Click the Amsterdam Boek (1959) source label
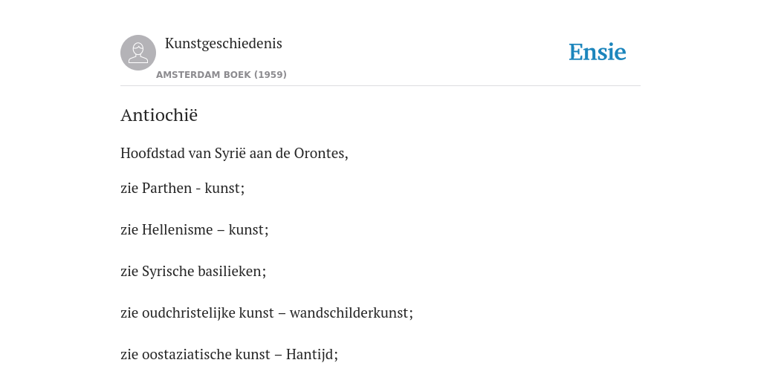 [221, 75]
